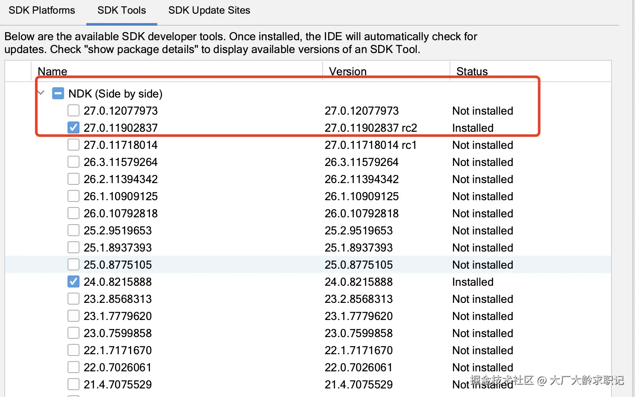Sort by the Name column header
635x397 pixels.
(53, 71)
